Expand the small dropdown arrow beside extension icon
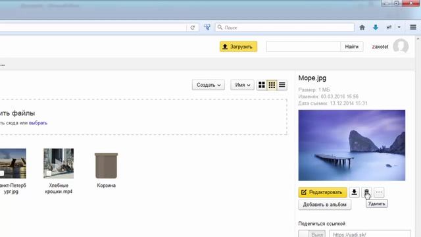This screenshot has width=421, height=237. [399, 27]
